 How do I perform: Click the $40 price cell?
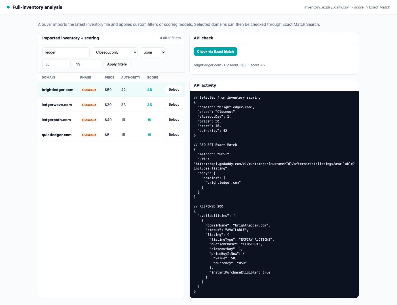(108, 120)
